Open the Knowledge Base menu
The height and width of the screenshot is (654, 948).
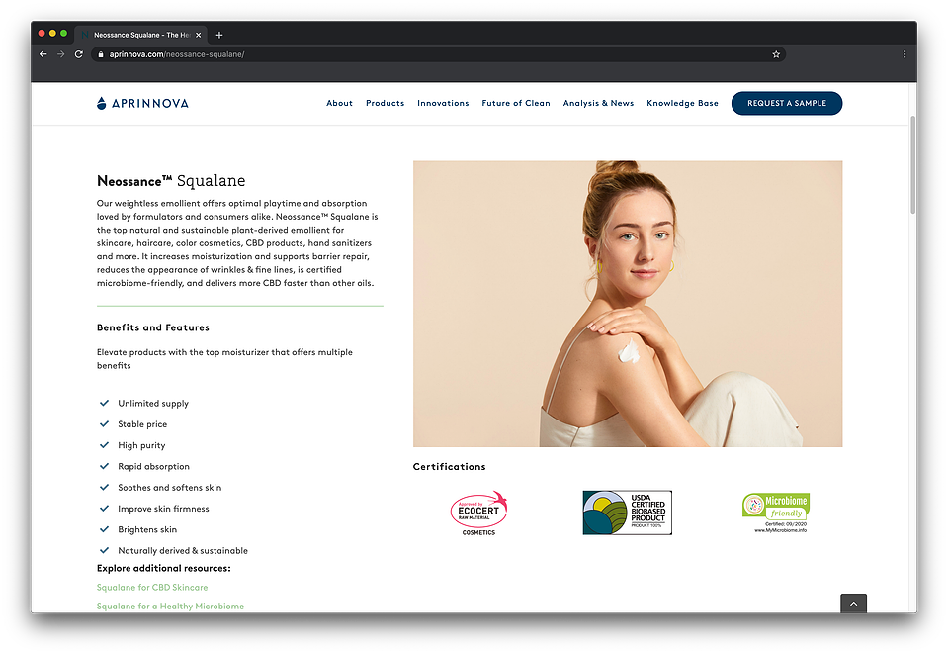(683, 104)
